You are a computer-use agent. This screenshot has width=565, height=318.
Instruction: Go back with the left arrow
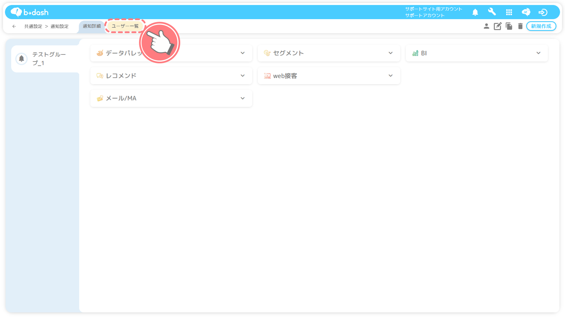14,26
